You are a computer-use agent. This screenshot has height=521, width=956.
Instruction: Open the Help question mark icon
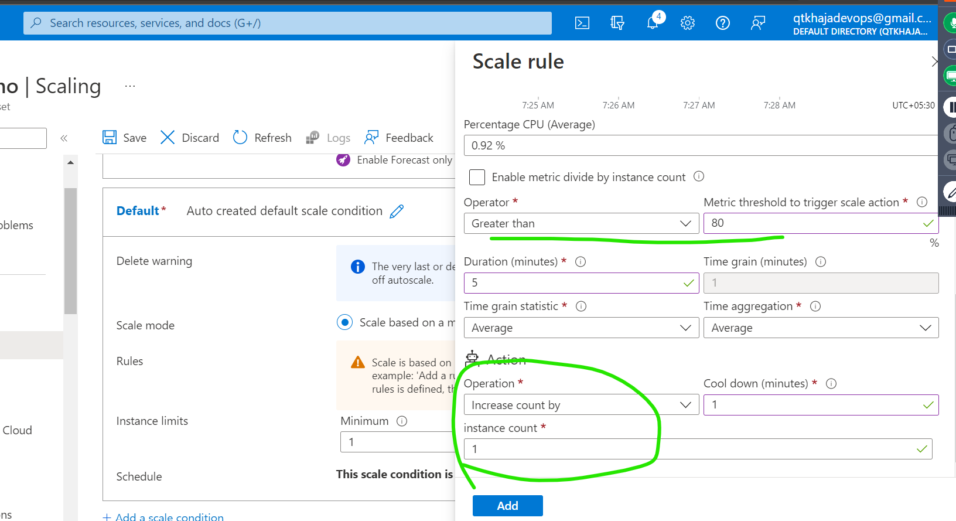pos(723,23)
